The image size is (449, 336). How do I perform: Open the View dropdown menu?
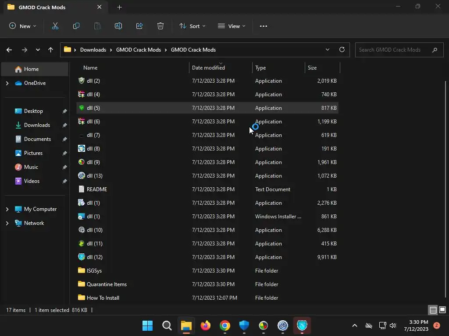click(232, 26)
